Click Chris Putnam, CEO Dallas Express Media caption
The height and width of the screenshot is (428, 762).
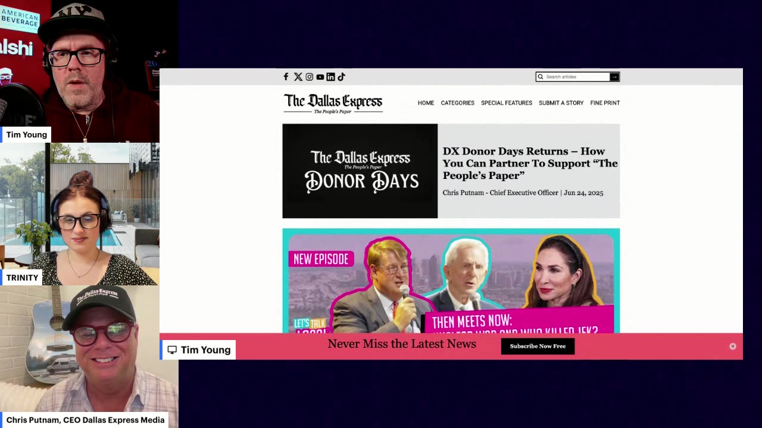click(x=85, y=420)
